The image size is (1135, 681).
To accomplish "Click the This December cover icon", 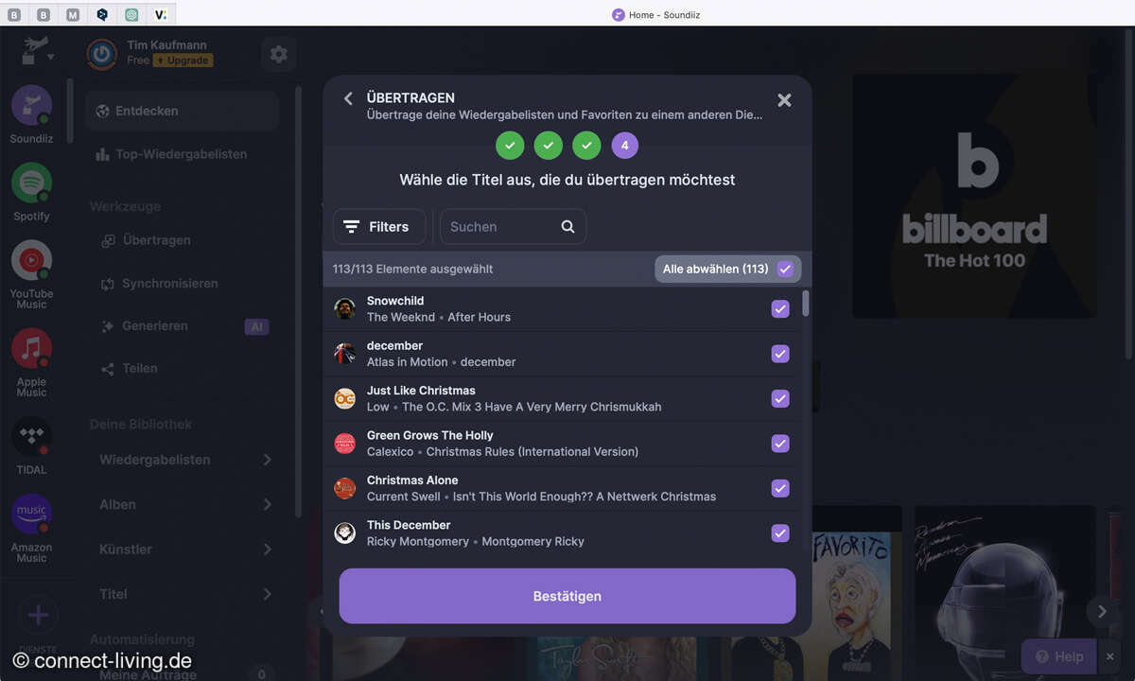I will [345, 533].
